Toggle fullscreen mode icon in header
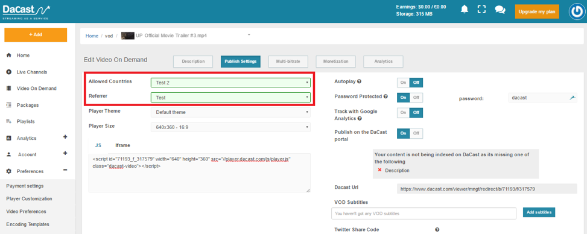Viewport: 587px width, 234px height. (x=482, y=10)
